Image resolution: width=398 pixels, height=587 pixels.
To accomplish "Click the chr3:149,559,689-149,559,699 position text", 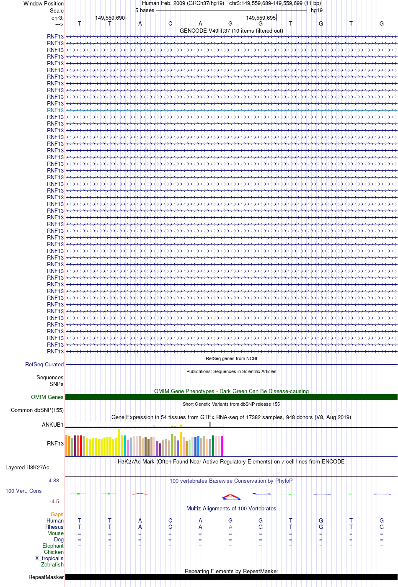I will [275, 3].
